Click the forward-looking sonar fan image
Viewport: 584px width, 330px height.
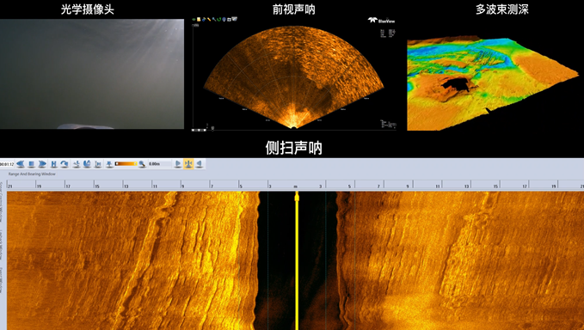click(293, 77)
